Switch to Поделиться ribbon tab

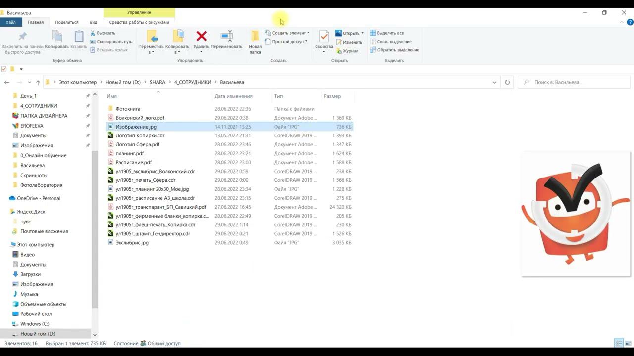pos(67,22)
